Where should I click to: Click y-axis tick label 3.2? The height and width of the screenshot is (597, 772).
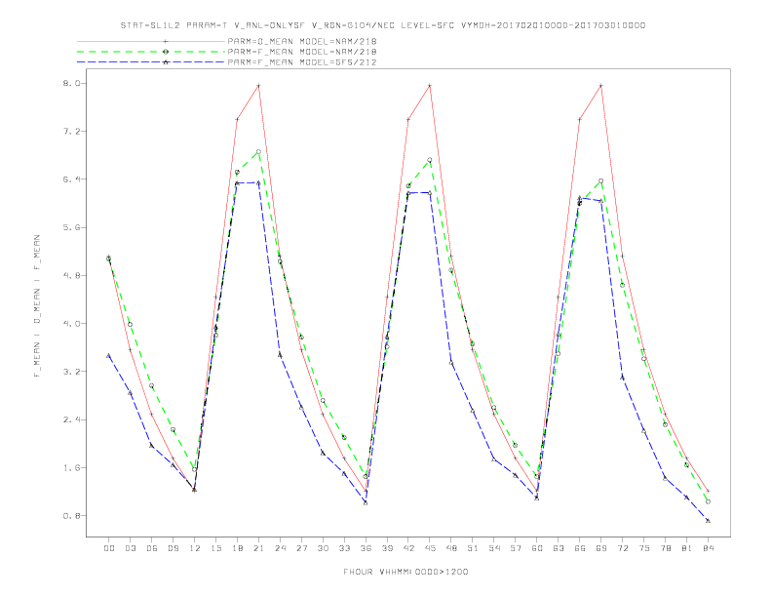(x=71, y=372)
